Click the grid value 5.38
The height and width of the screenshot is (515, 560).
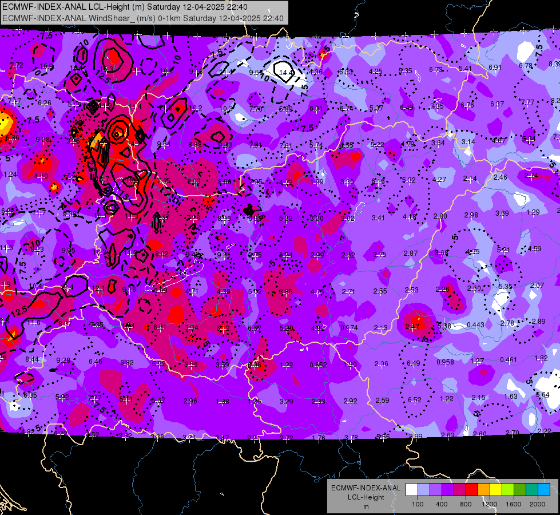pyautogui.click(x=444, y=326)
